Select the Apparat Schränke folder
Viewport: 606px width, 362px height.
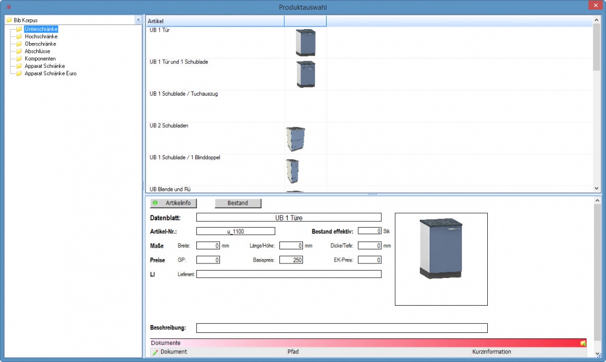(44, 66)
